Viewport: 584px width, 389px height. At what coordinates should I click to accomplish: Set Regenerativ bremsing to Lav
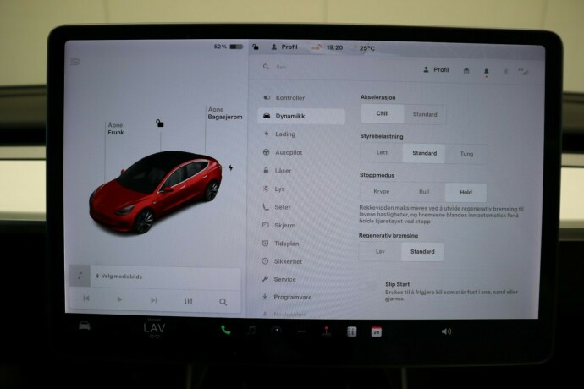380,252
